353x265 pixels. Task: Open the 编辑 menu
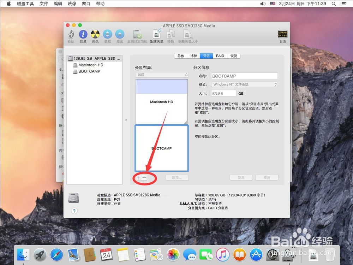click(x=58, y=4)
